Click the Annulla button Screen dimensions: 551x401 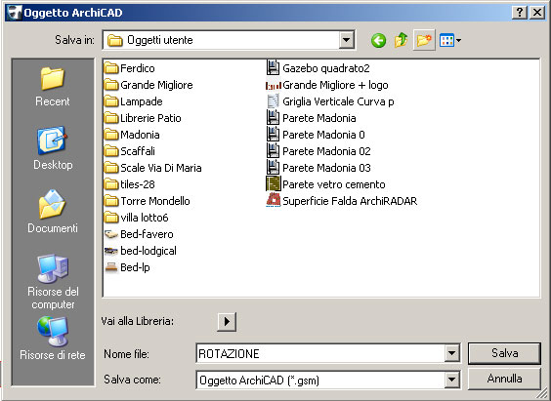504,379
